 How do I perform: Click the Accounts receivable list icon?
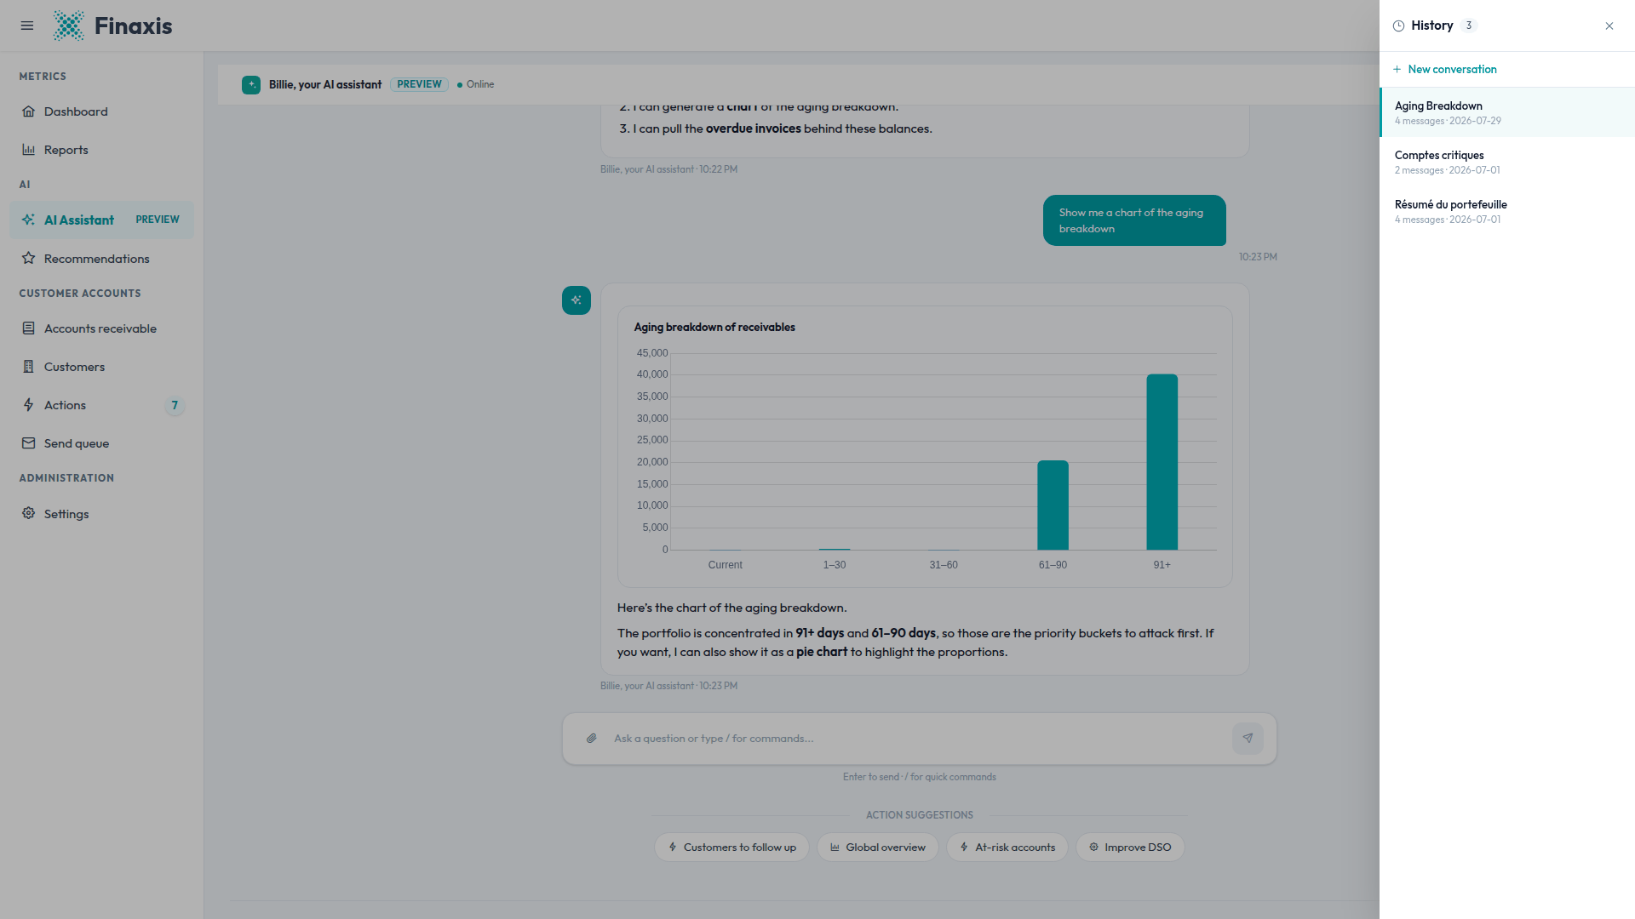pos(29,328)
